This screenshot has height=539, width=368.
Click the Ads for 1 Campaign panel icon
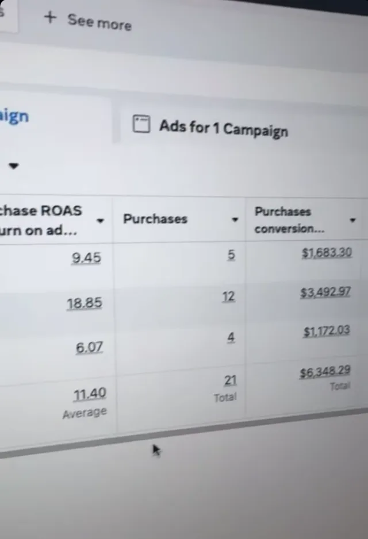[x=141, y=124]
